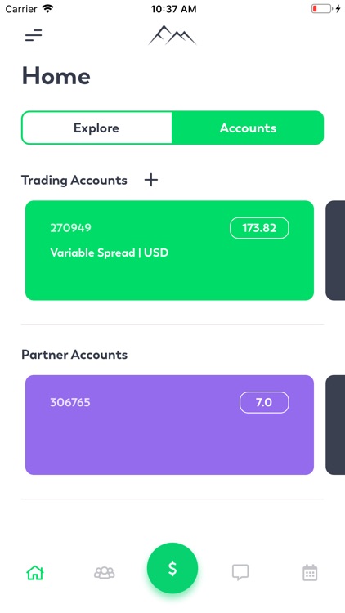345x613 pixels.
Task: Tap the mountain logo at top
Action: (172, 35)
